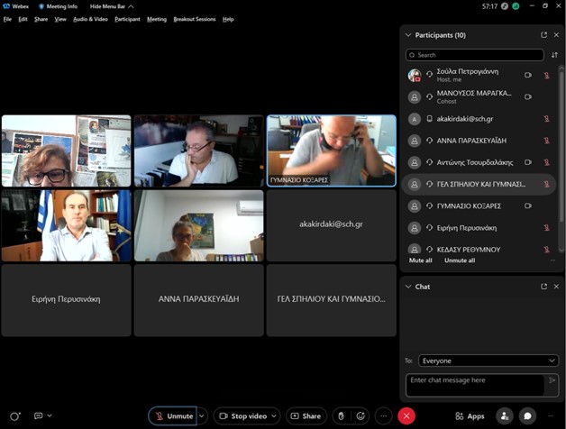This screenshot has height=429, width=566.
Task: Toggle the chat panel icon in bottom bar
Action: pyautogui.click(x=528, y=415)
